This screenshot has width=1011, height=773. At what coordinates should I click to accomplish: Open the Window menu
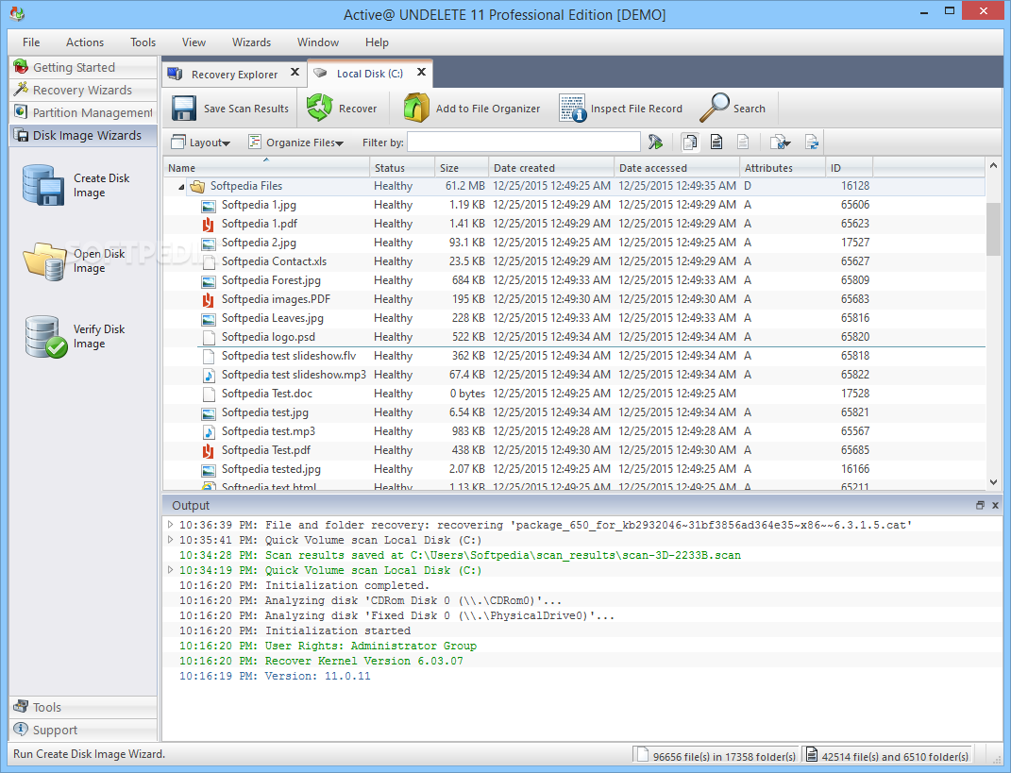click(x=318, y=42)
